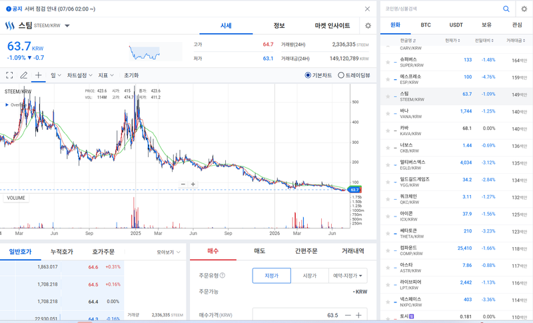
Task: Switch to the 시세 tab
Action: click(226, 25)
